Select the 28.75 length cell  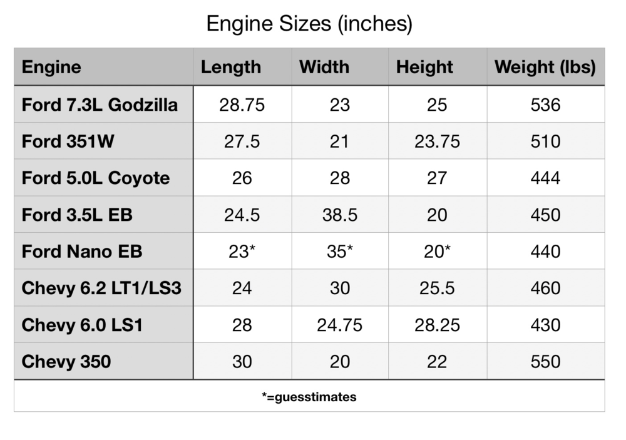pyautogui.click(x=242, y=105)
